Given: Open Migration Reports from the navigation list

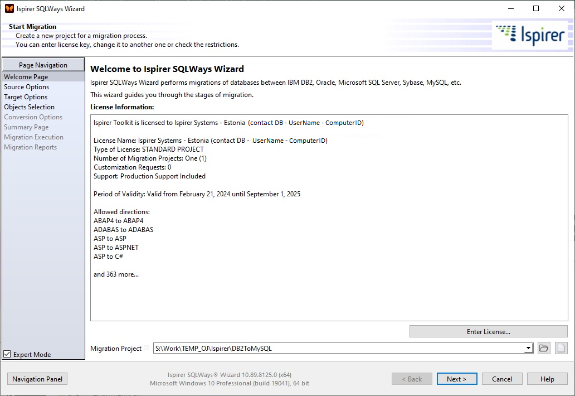Looking at the screenshot, I should pos(30,147).
